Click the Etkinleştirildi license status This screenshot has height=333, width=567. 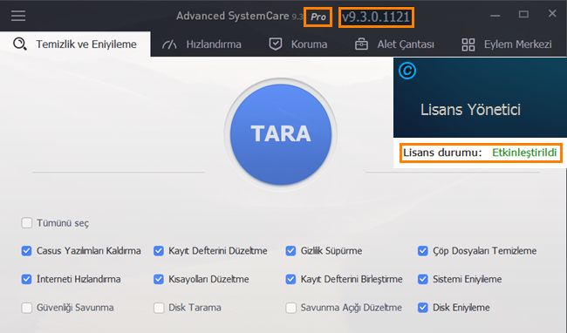524,153
